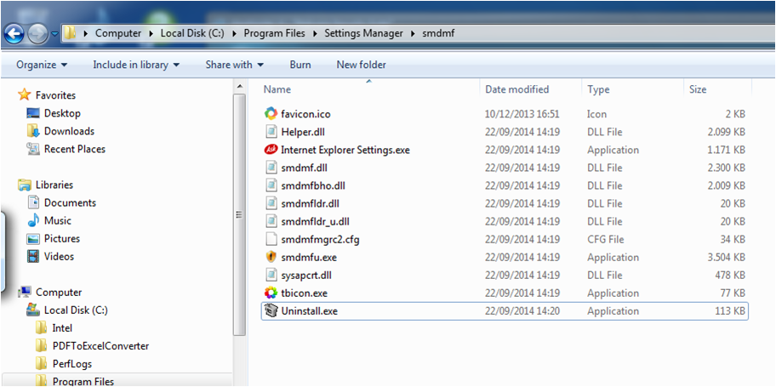Open recent locations dropdown beside Forward arrow
Screen dimensions: 776x387
(54, 34)
